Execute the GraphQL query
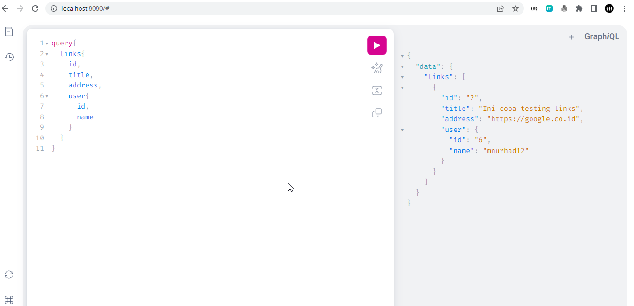 point(377,45)
